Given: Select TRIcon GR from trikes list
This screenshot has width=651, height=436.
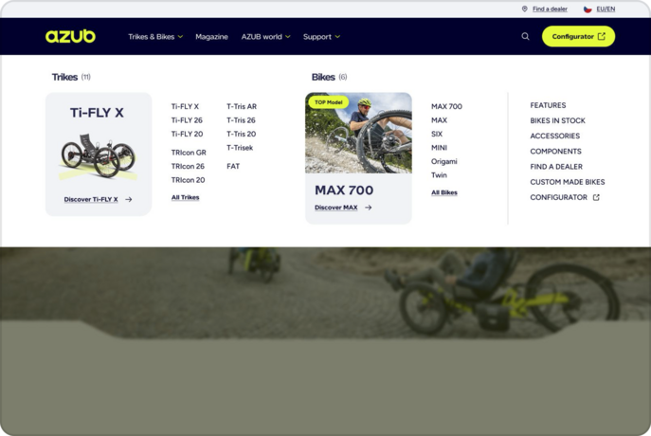Looking at the screenshot, I should tap(189, 153).
